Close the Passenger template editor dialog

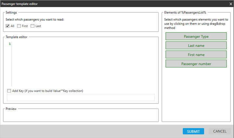coord(230,3)
